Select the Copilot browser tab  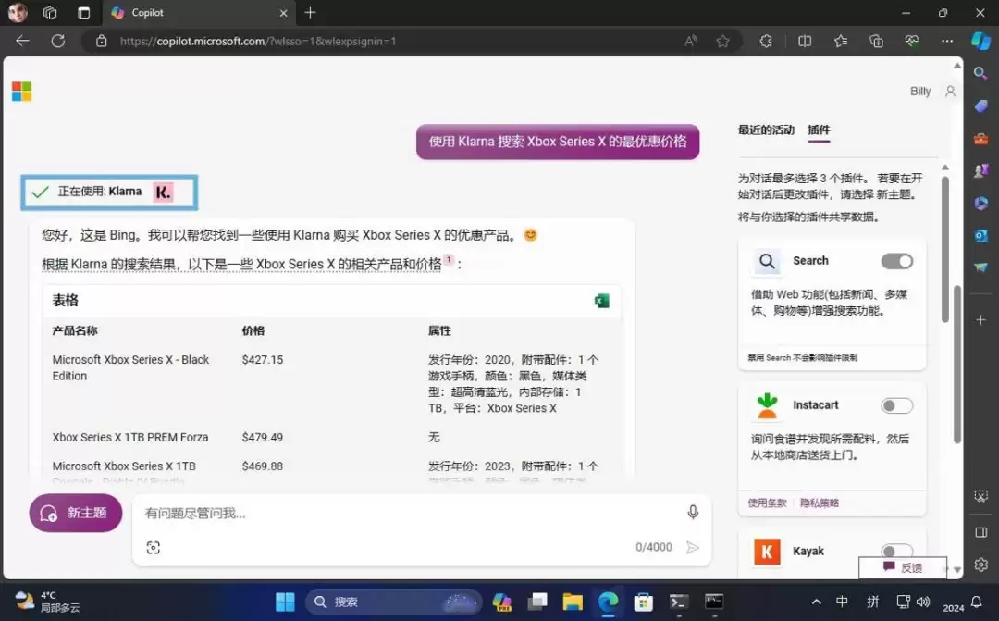coord(198,13)
